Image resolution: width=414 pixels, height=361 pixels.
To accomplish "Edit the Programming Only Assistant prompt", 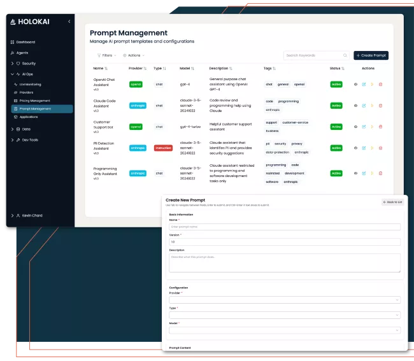I will (x=364, y=173).
